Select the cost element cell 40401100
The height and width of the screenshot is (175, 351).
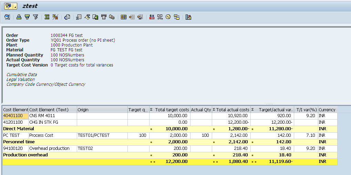[x=13, y=116]
